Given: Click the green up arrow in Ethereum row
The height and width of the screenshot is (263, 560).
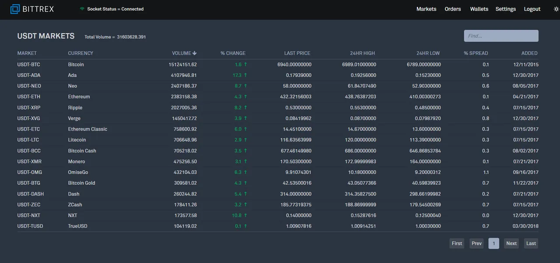Looking at the screenshot, I should click(x=245, y=97).
